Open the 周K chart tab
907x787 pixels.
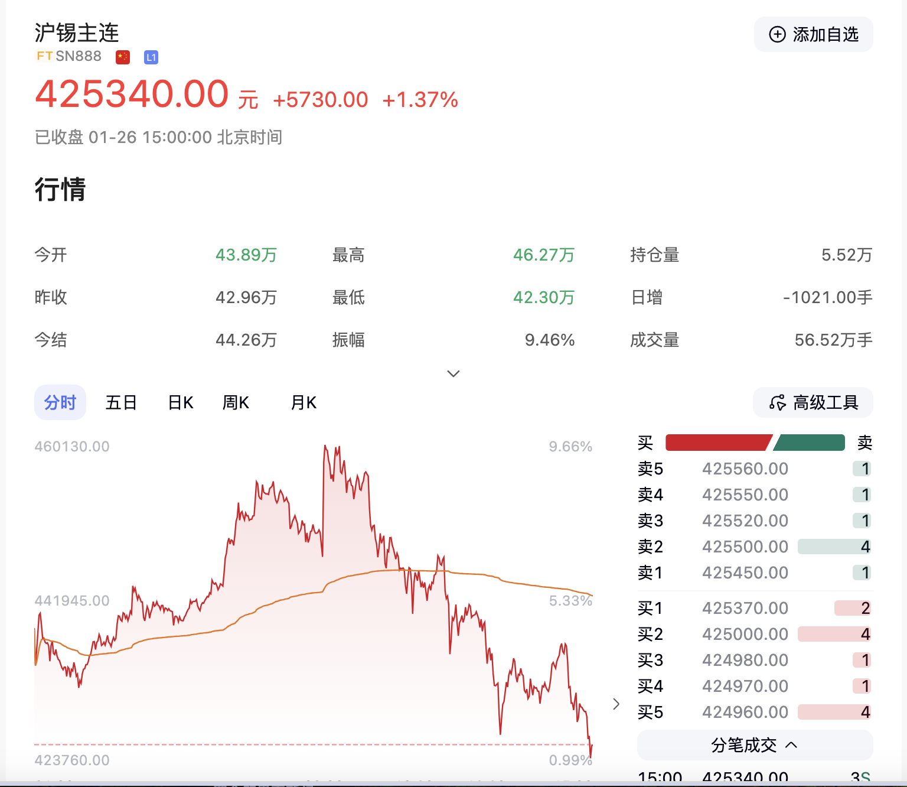click(236, 403)
